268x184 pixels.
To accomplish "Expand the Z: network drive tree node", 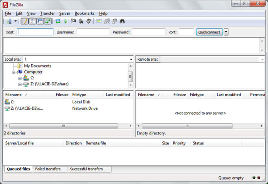I will 20,84.
